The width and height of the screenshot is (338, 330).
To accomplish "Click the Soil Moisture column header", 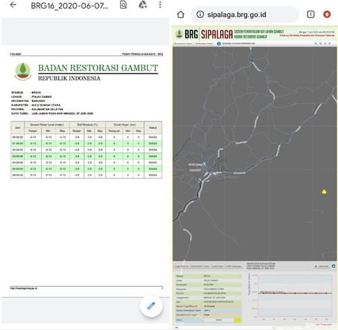I will pos(87,125).
